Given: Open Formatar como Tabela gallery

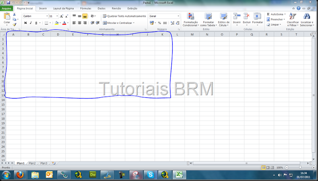Looking at the screenshot, I should click(x=208, y=19).
